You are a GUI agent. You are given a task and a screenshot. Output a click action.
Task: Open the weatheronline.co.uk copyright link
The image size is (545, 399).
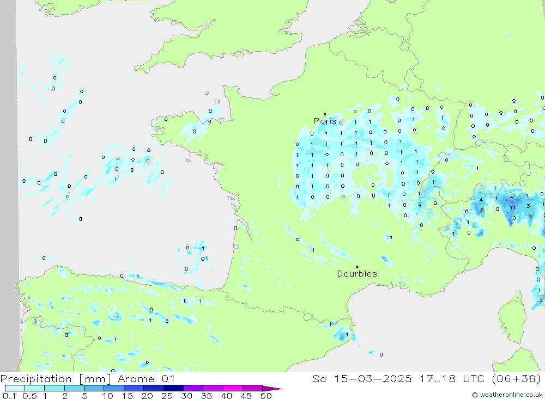coord(507,395)
